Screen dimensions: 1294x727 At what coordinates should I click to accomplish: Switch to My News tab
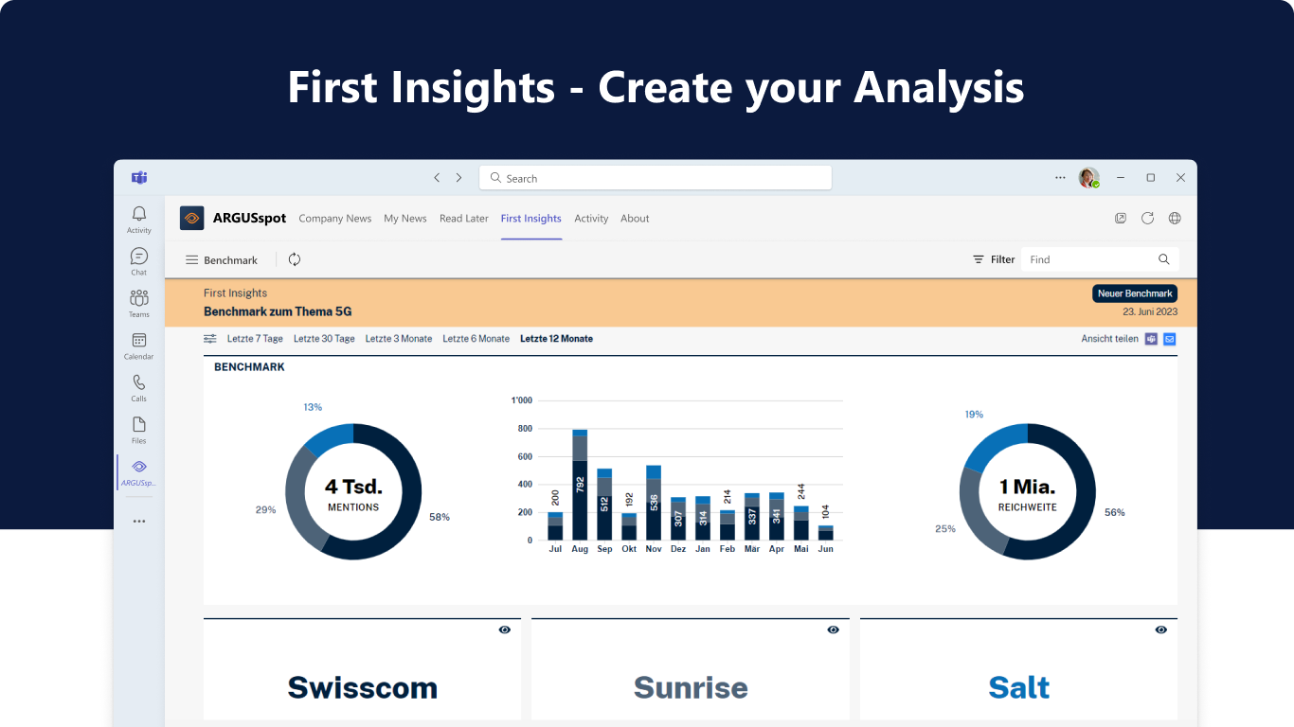pos(405,219)
